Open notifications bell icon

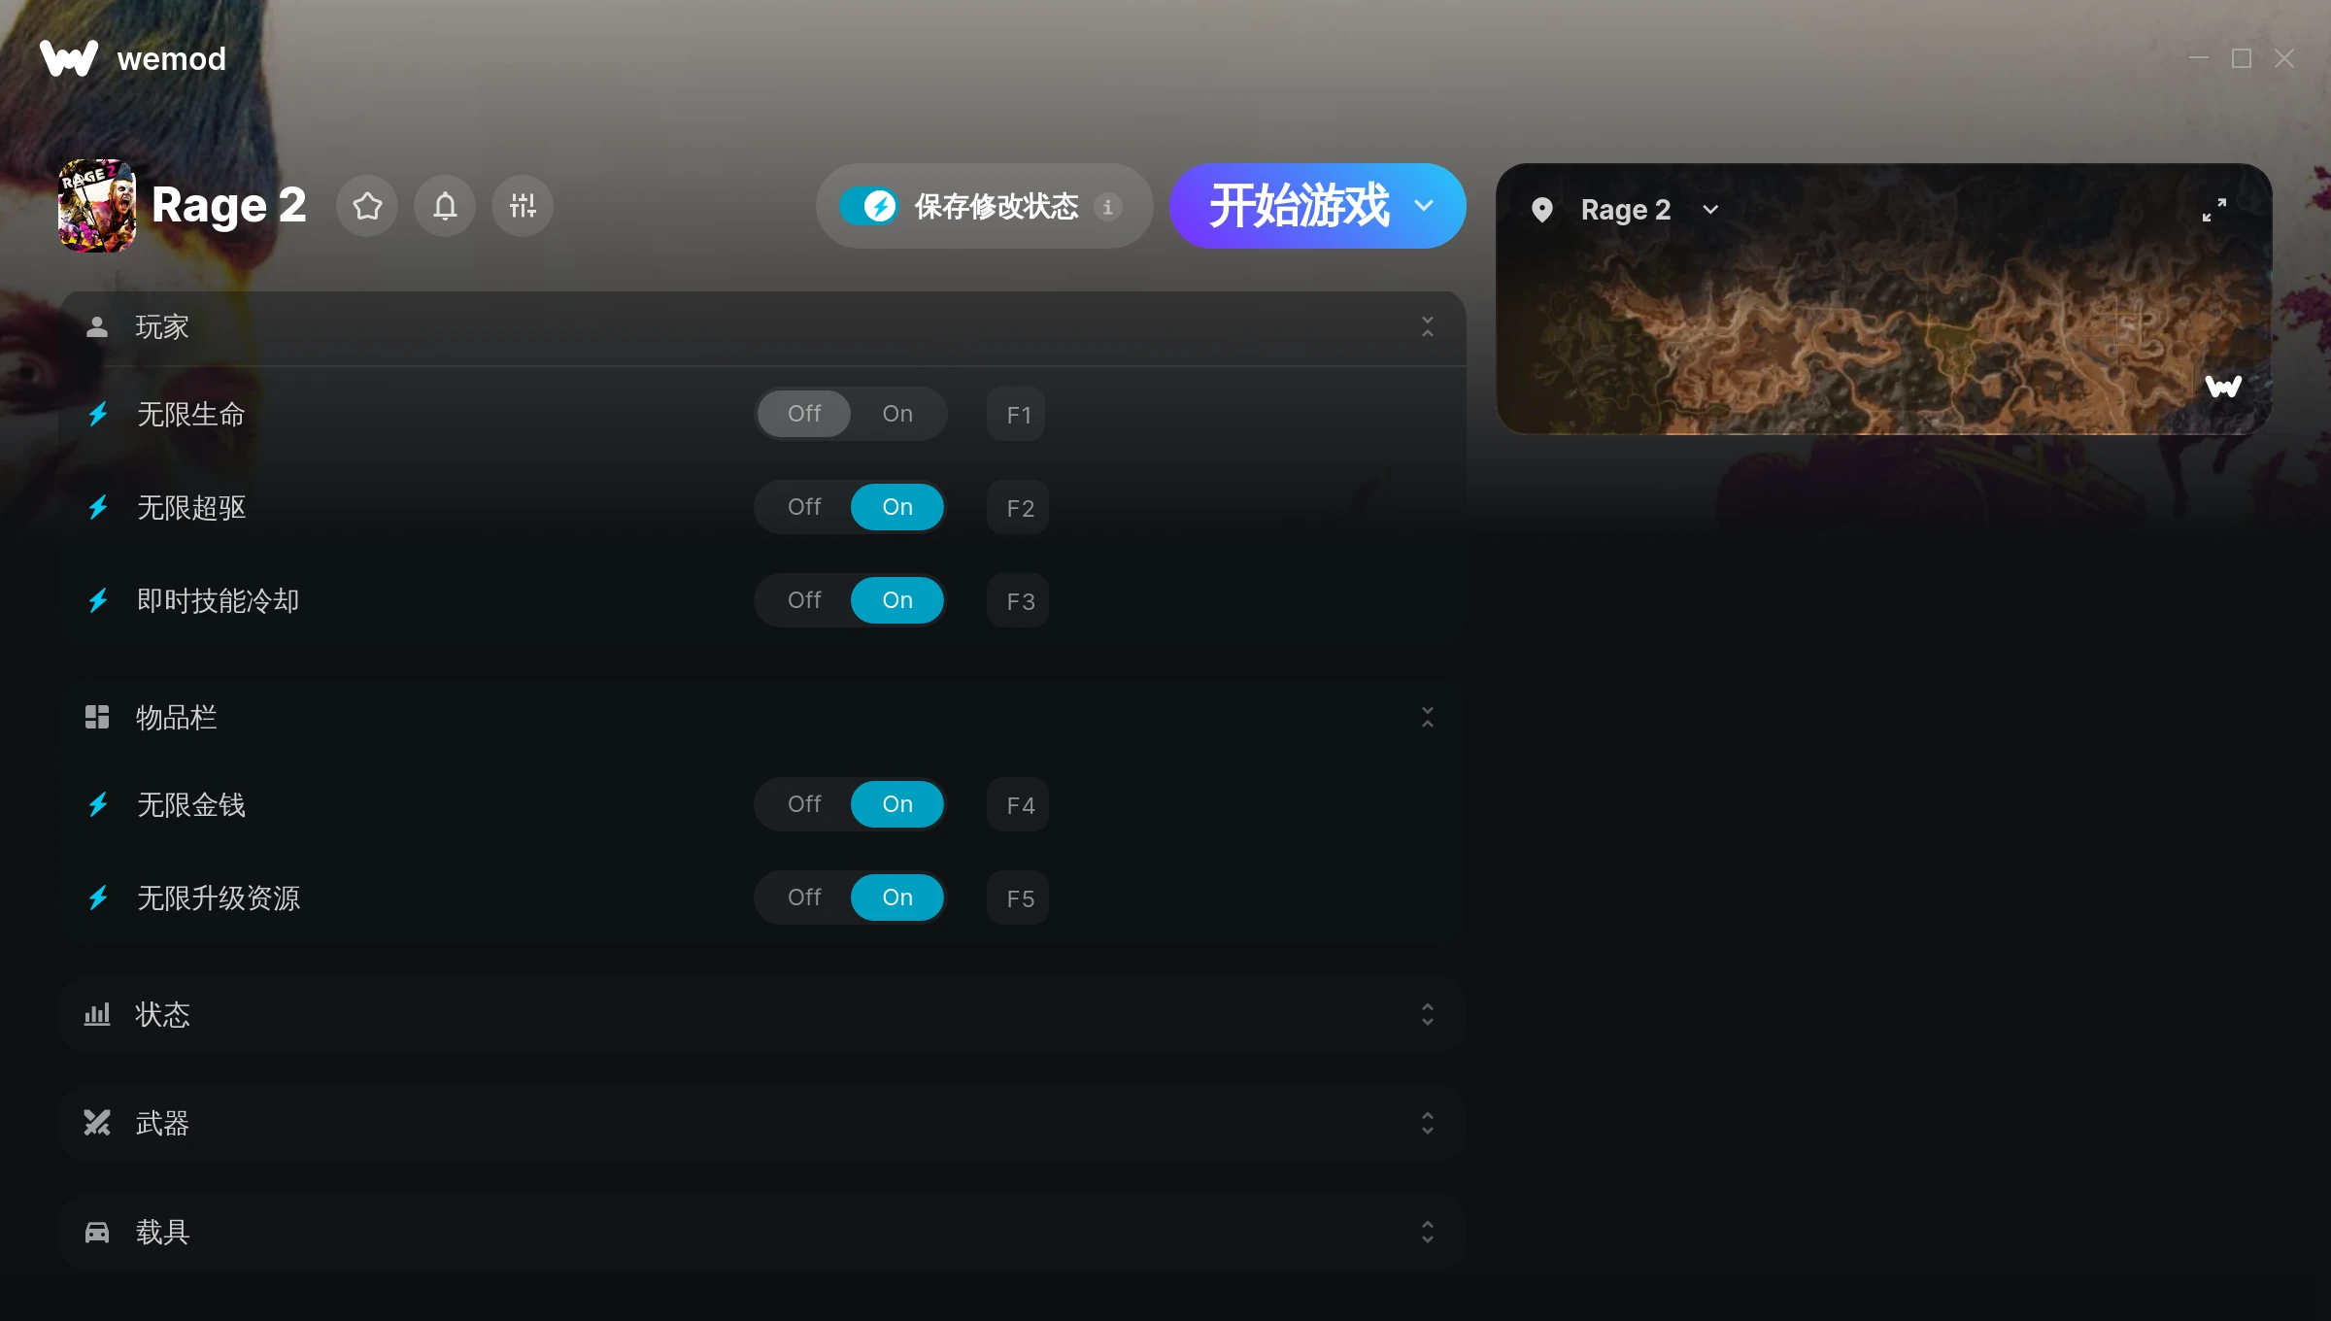(x=445, y=206)
